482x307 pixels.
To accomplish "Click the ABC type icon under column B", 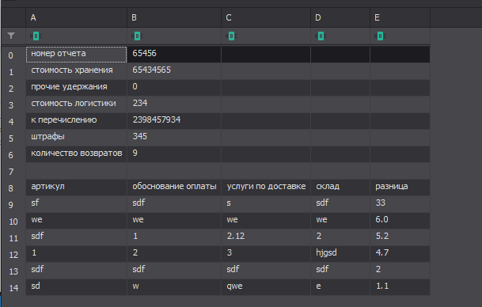I will [x=138, y=36].
